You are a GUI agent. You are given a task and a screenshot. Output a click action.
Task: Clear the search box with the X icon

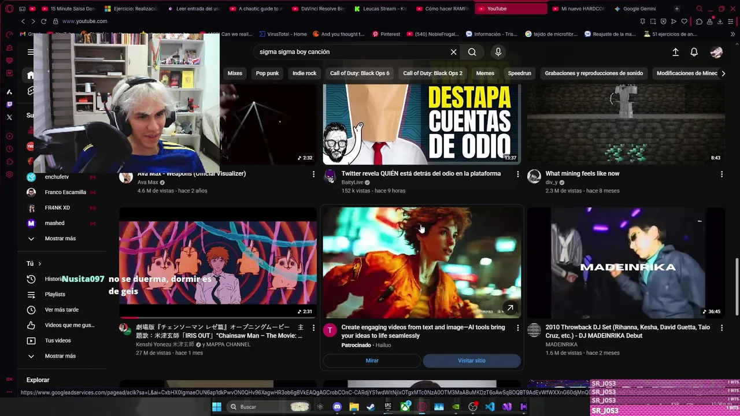[453, 52]
